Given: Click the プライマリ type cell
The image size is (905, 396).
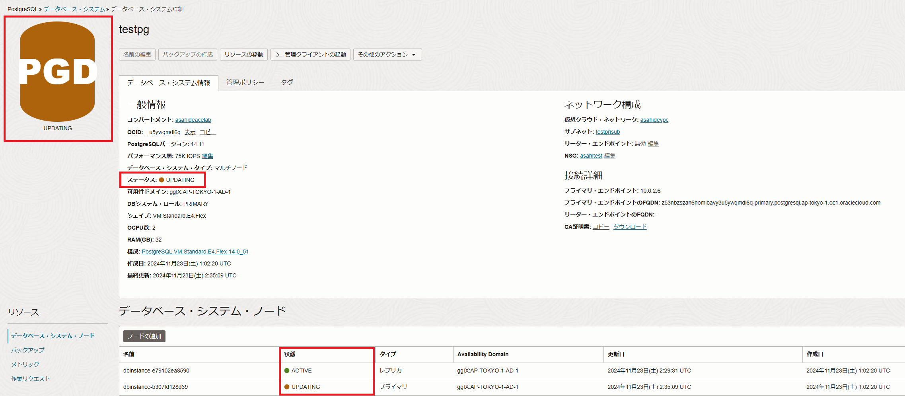Looking at the screenshot, I should [393, 387].
